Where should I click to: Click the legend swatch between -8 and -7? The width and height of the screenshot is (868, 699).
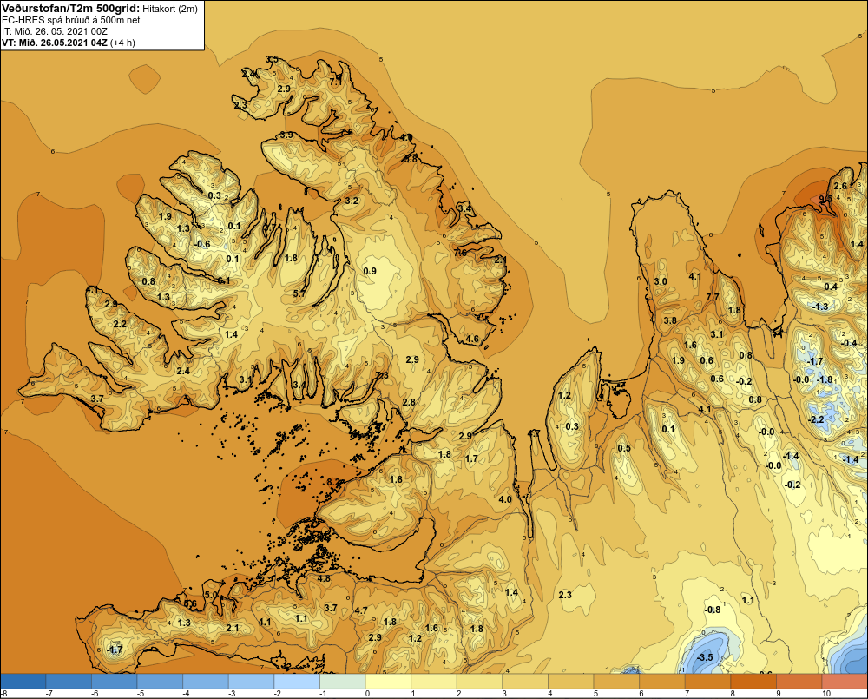pos(23,682)
